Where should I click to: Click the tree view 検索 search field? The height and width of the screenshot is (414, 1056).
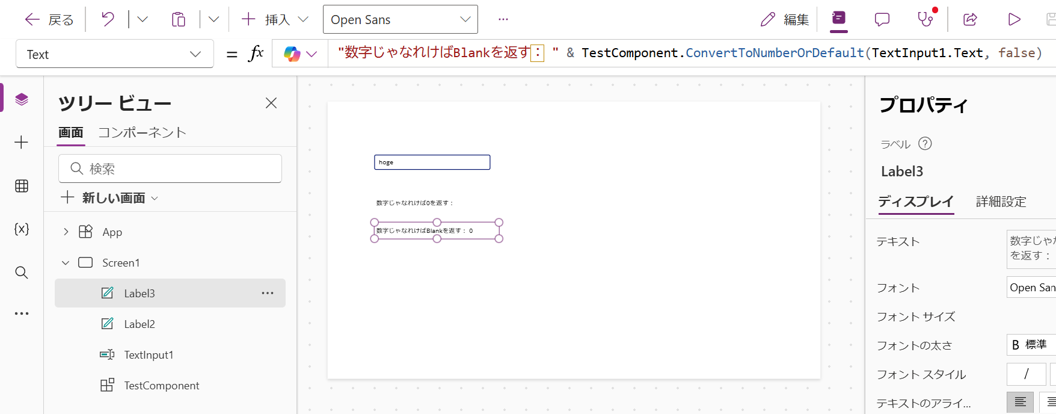point(170,168)
